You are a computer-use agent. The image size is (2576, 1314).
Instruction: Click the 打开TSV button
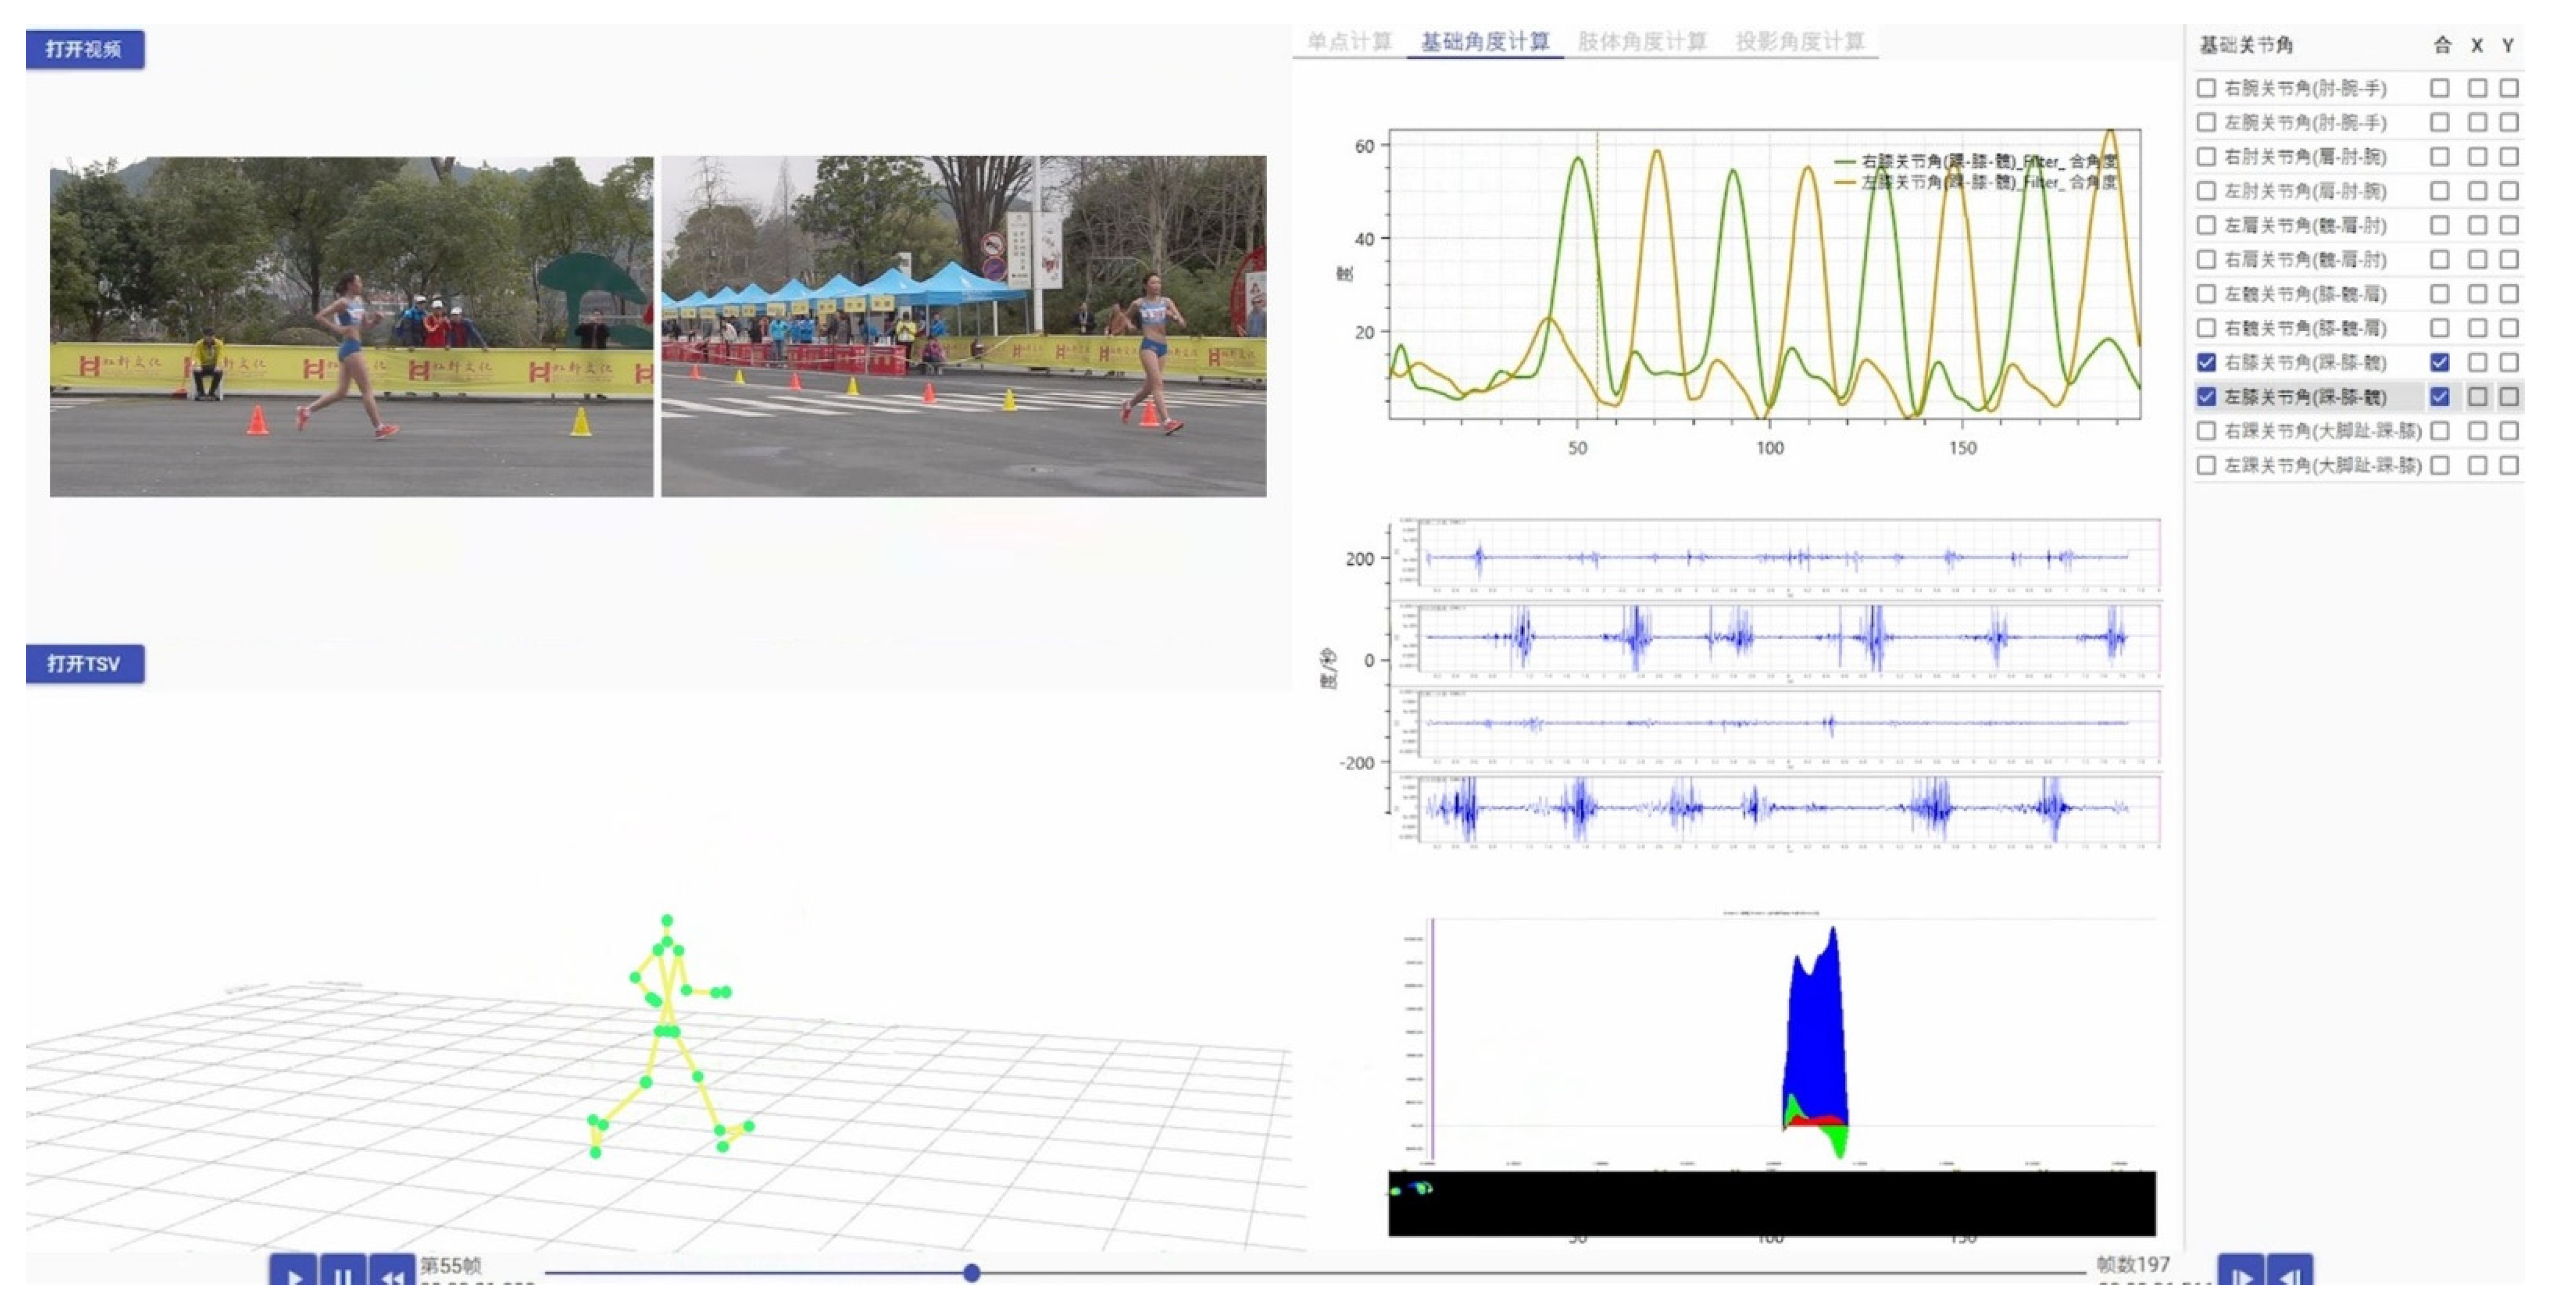(x=85, y=664)
